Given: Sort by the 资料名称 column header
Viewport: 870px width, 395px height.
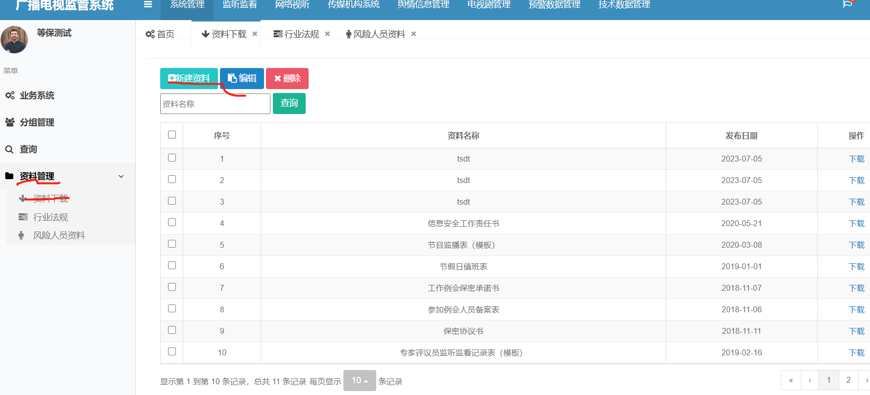Looking at the screenshot, I should point(463,136).
